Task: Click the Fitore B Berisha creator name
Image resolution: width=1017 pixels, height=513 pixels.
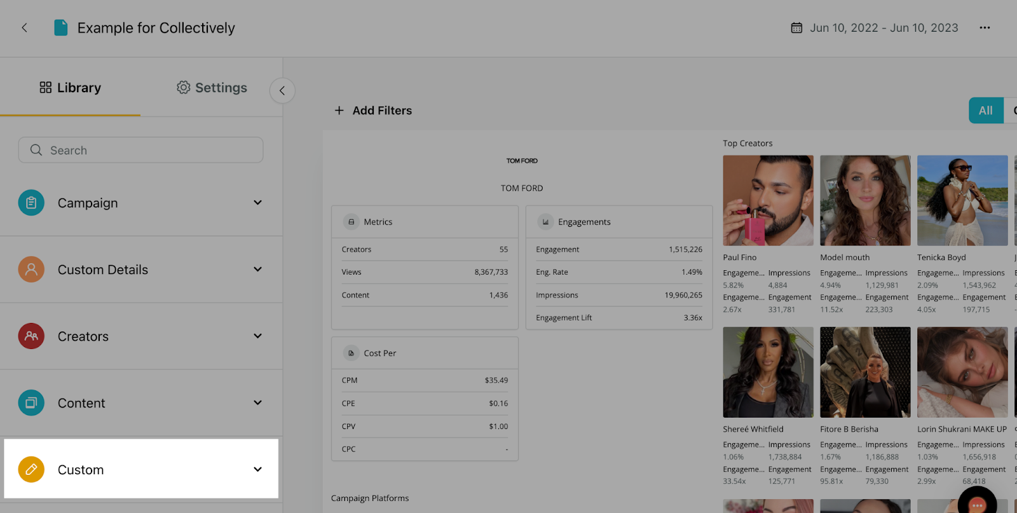Action: coord(849,429)
